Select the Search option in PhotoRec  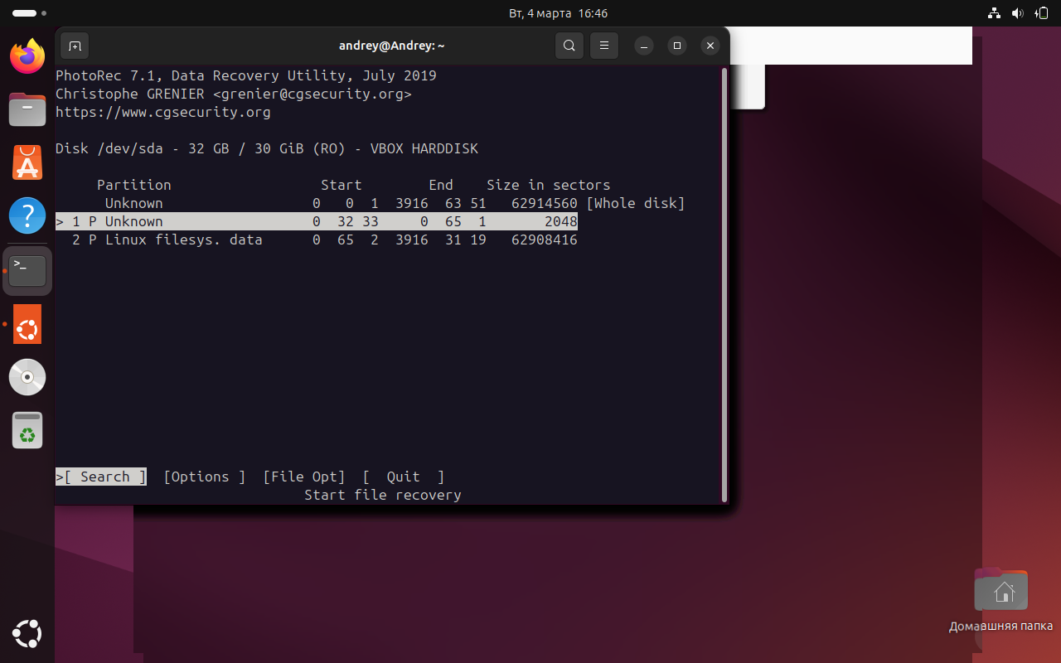(x=101, y=477)
